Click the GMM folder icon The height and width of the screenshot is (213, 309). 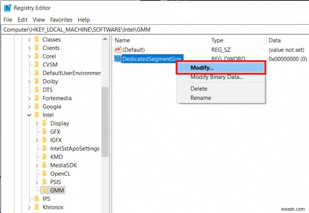44,190
